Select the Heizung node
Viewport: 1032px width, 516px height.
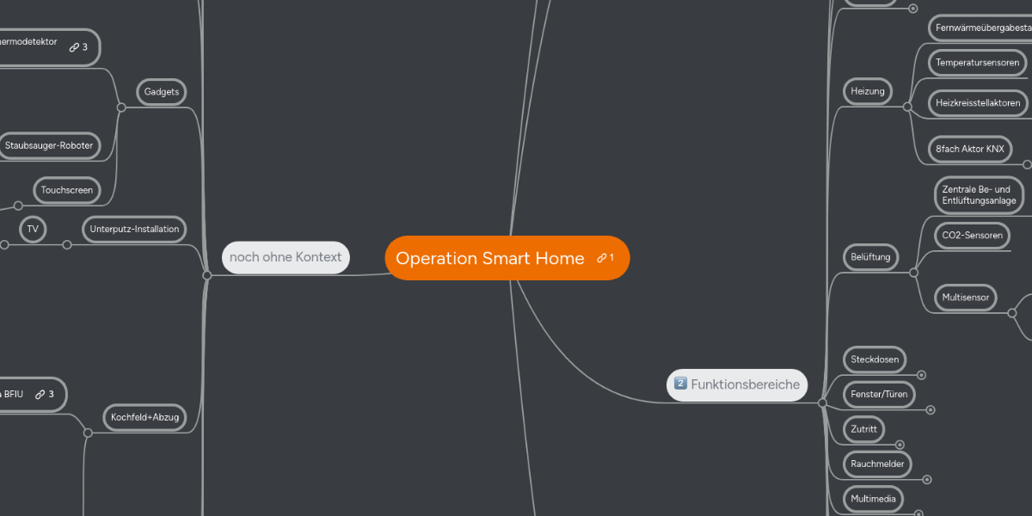[x=867, y=91]
